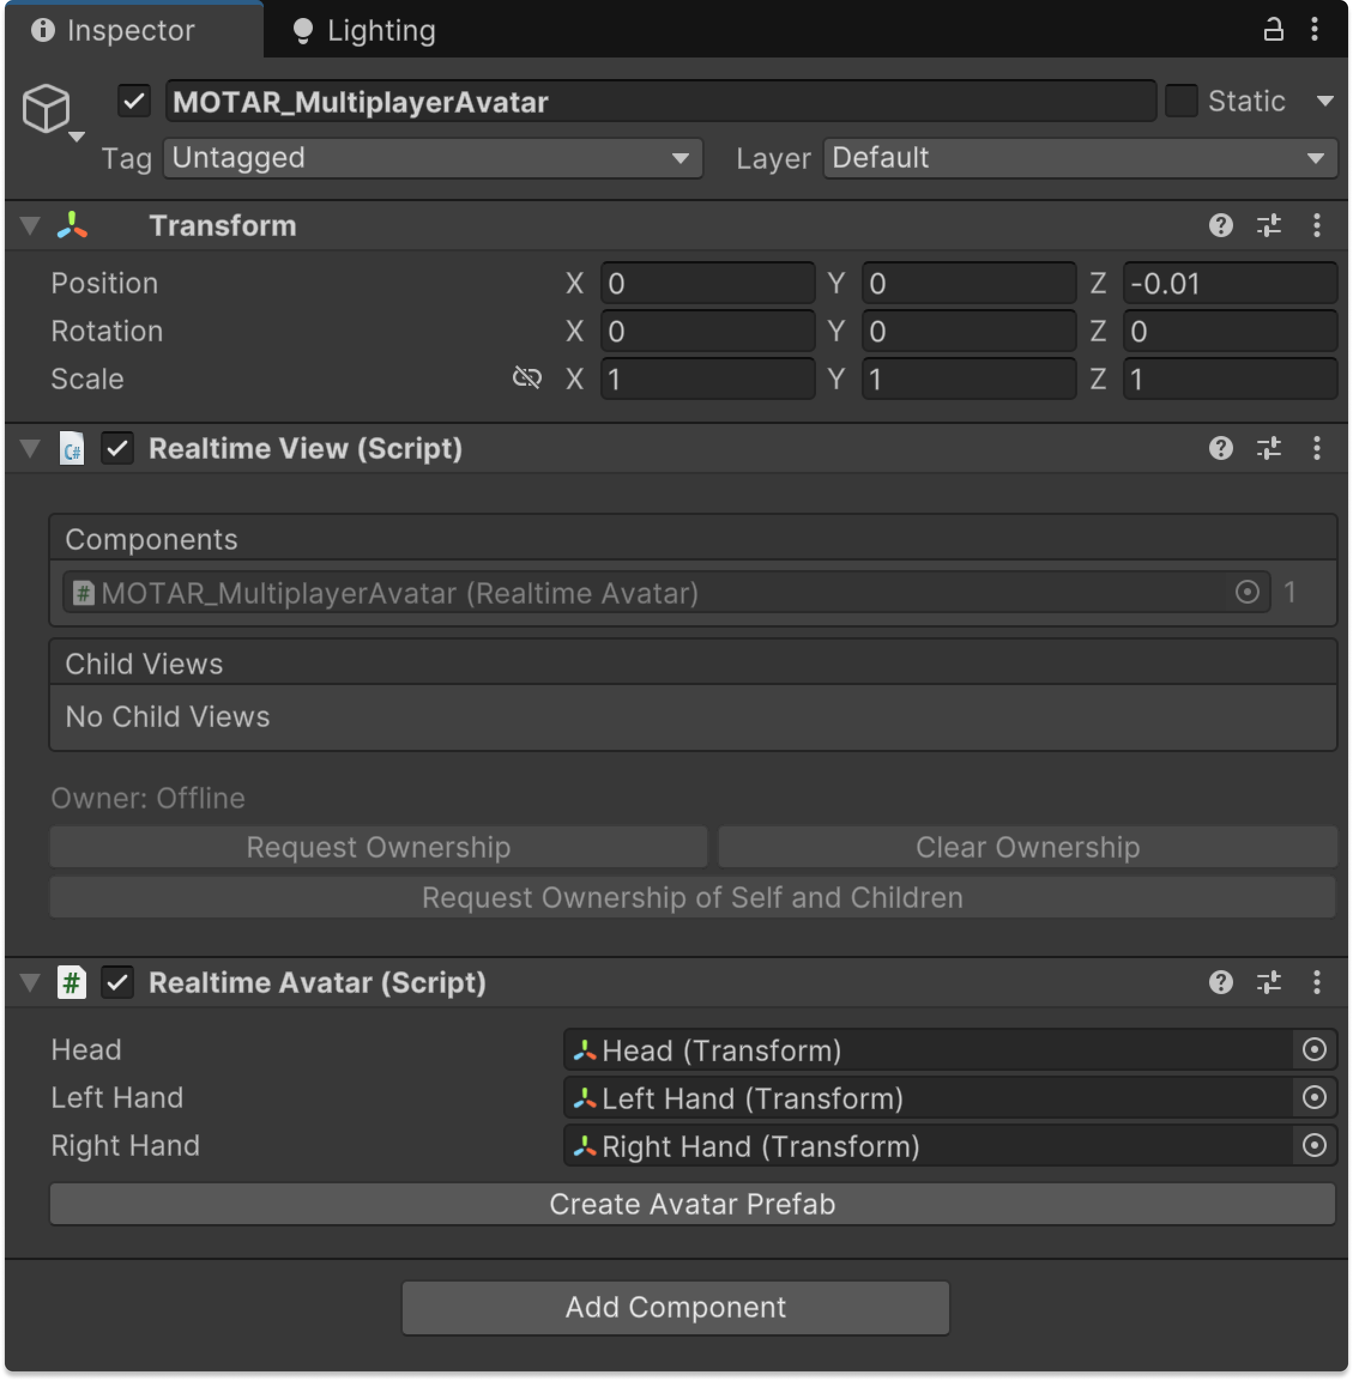Click object picker for Head field

(x=1314, y=1049)
